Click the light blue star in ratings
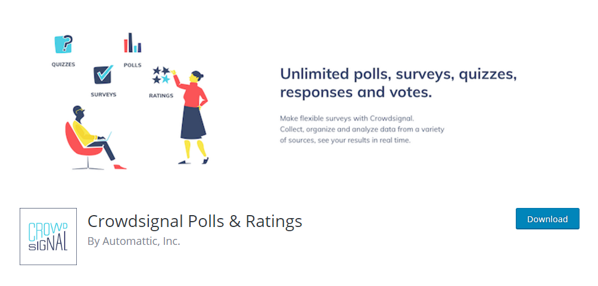 (x=166, y=79)
